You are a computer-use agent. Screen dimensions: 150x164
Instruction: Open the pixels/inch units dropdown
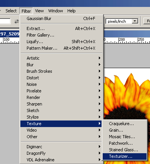click(x=135, y=21)
